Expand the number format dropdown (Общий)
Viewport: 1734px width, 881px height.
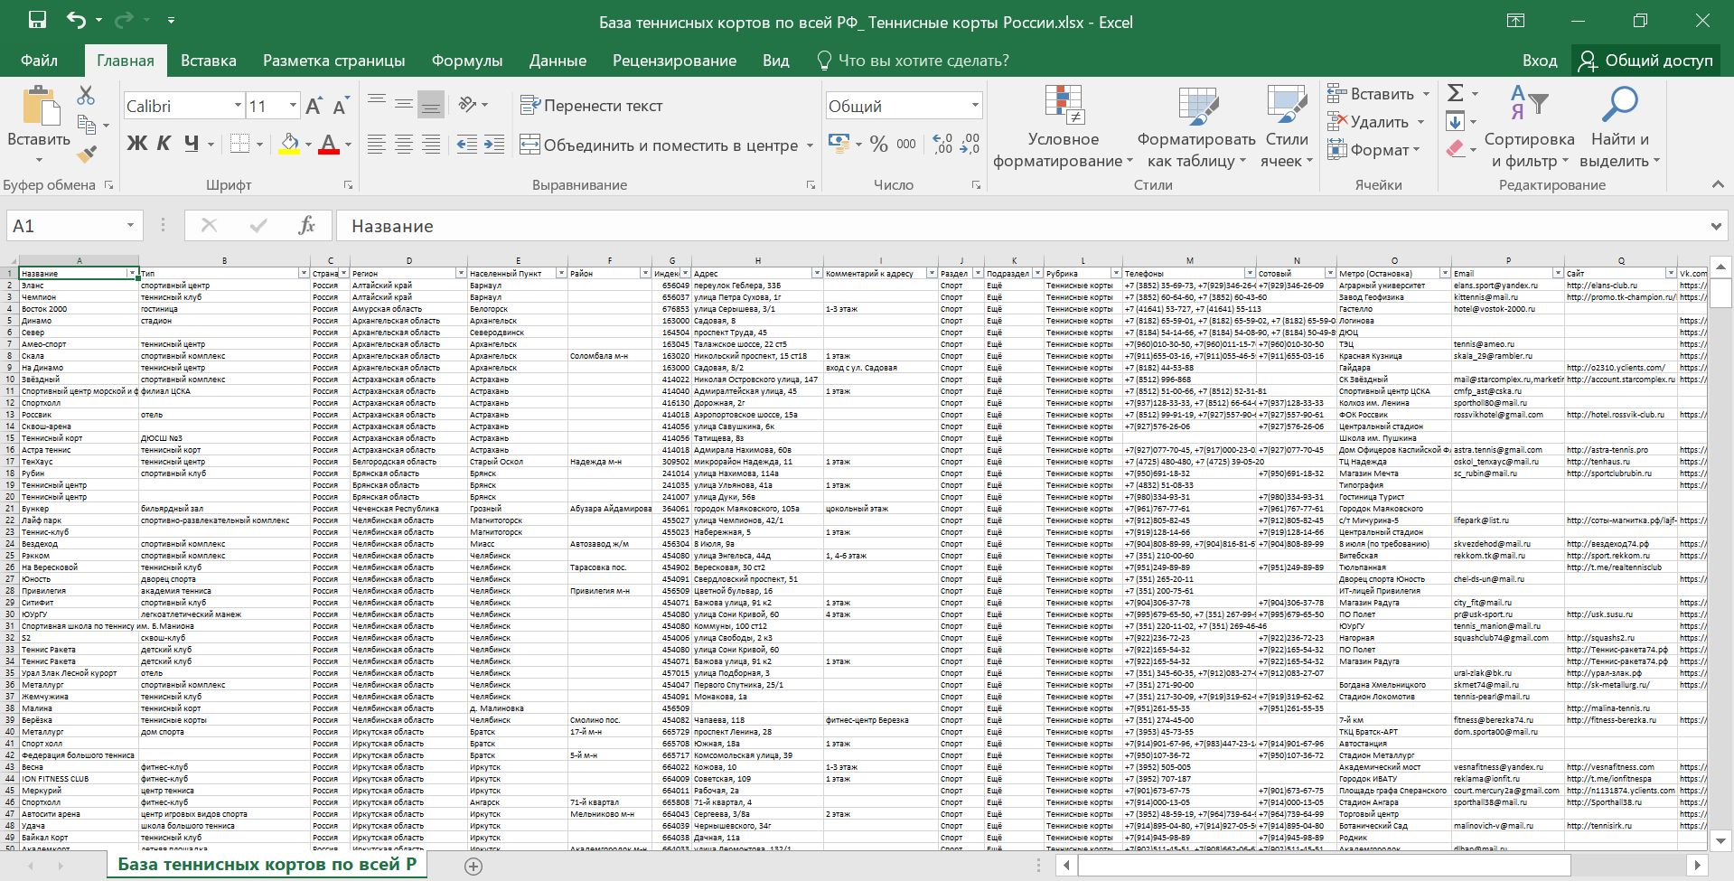pyautogui.click(x=975, y=106)
